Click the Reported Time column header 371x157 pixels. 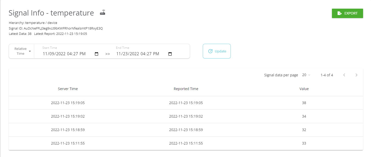pos(186,89)
